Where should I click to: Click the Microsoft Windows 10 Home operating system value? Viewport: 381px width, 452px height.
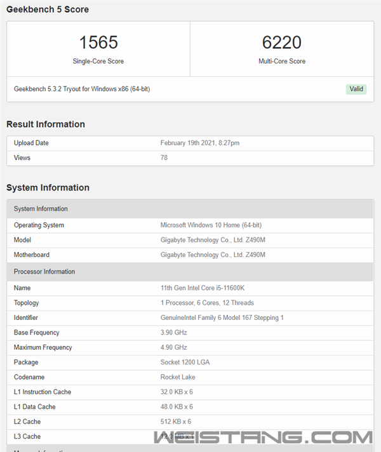pos(211,225)
